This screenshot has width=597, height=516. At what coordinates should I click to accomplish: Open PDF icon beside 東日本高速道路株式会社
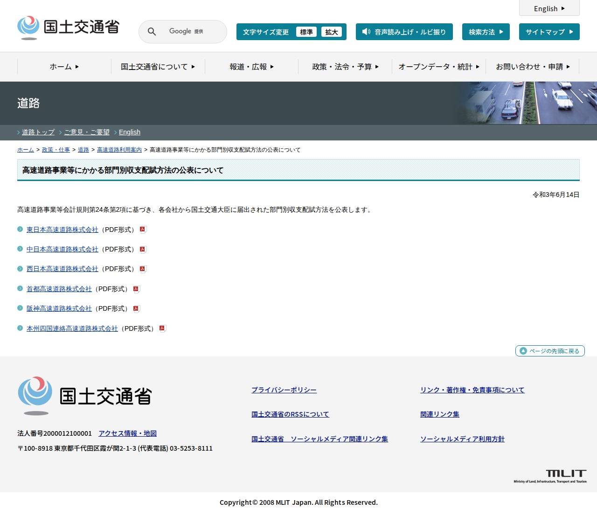click(143, 230)
